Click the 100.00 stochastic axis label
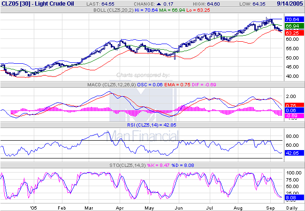The height and width of the screenshot is (211, 305). click(x=294, y=173)
